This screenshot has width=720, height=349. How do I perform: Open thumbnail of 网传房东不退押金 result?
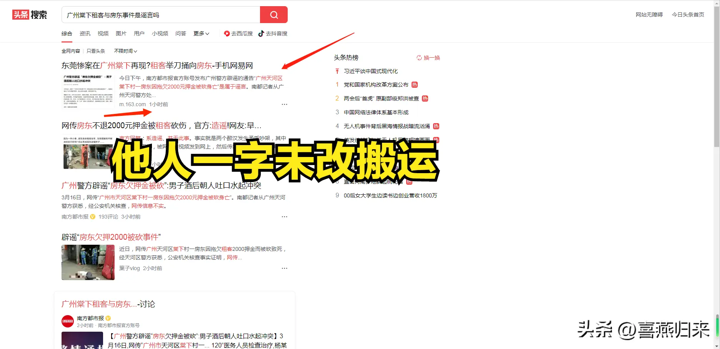pyautogui.click(x=88, y=152)
